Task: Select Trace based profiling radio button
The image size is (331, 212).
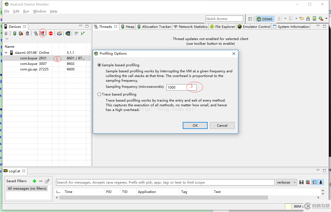Action: (99, 94)
